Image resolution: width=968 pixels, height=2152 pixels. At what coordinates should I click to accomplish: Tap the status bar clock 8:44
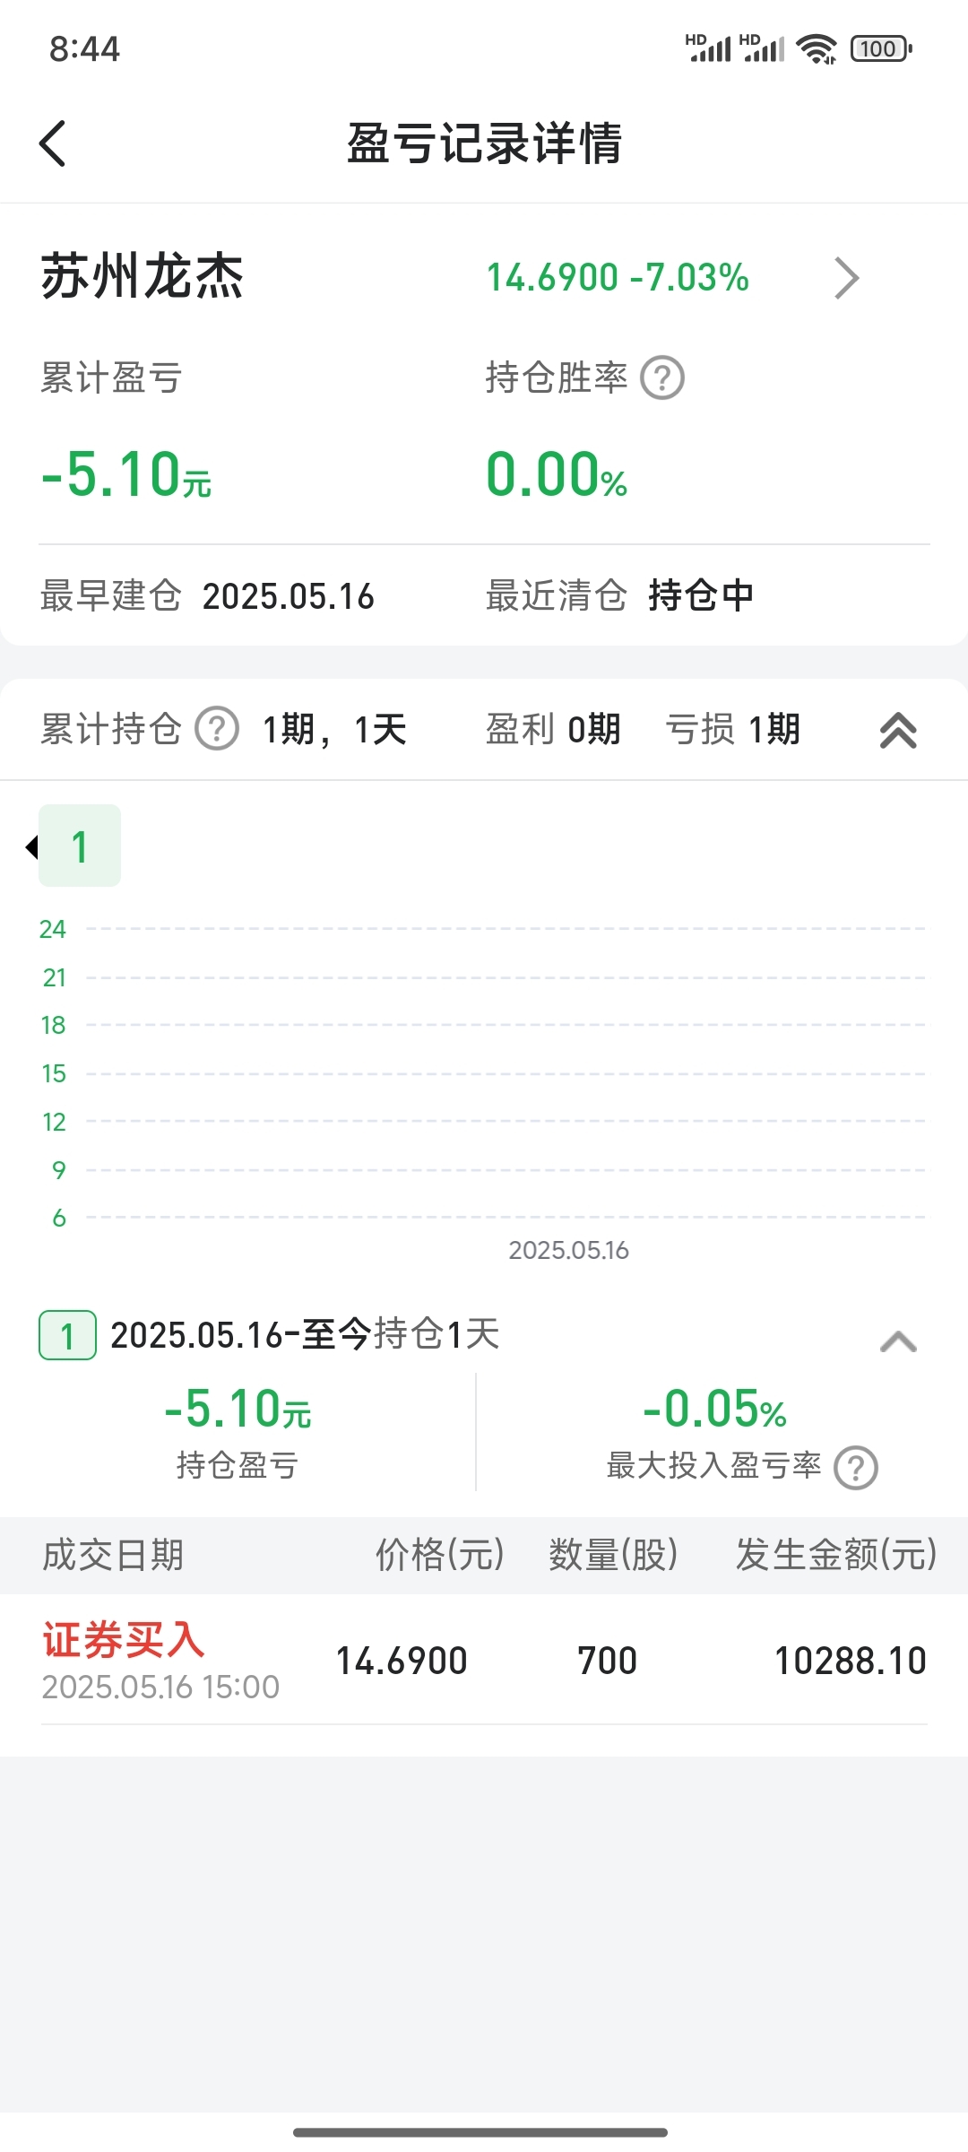[84, 49]
